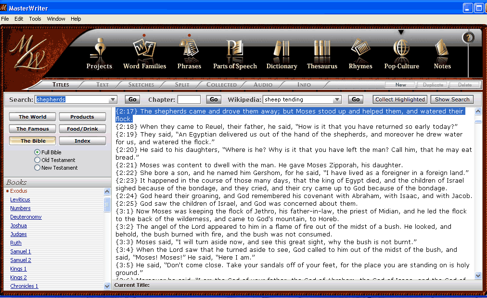Click the MasterWriter MW logo
The image size is (487, 298).
pos(29,53)
